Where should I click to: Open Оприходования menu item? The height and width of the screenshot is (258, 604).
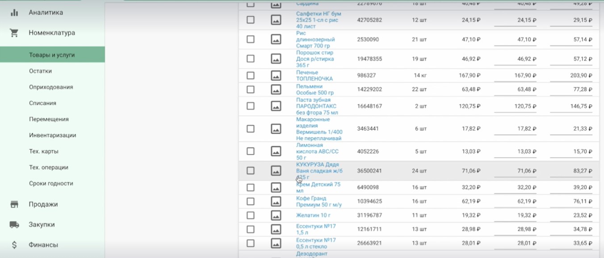click(x=51, y=87)
